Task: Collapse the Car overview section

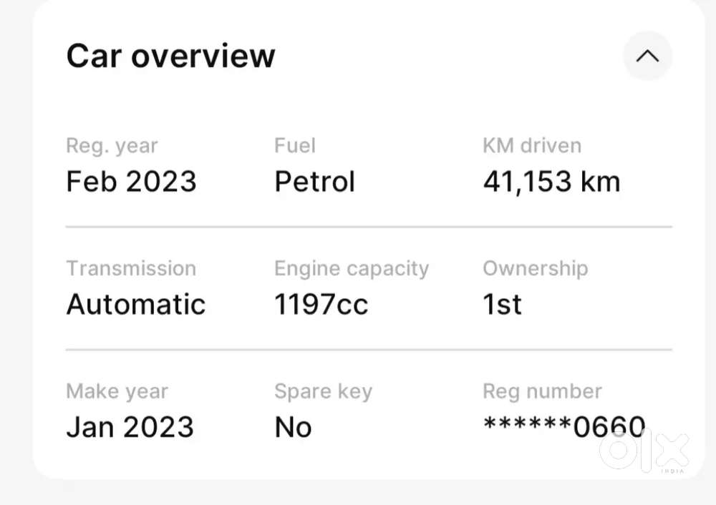Action: click(648, 57)
